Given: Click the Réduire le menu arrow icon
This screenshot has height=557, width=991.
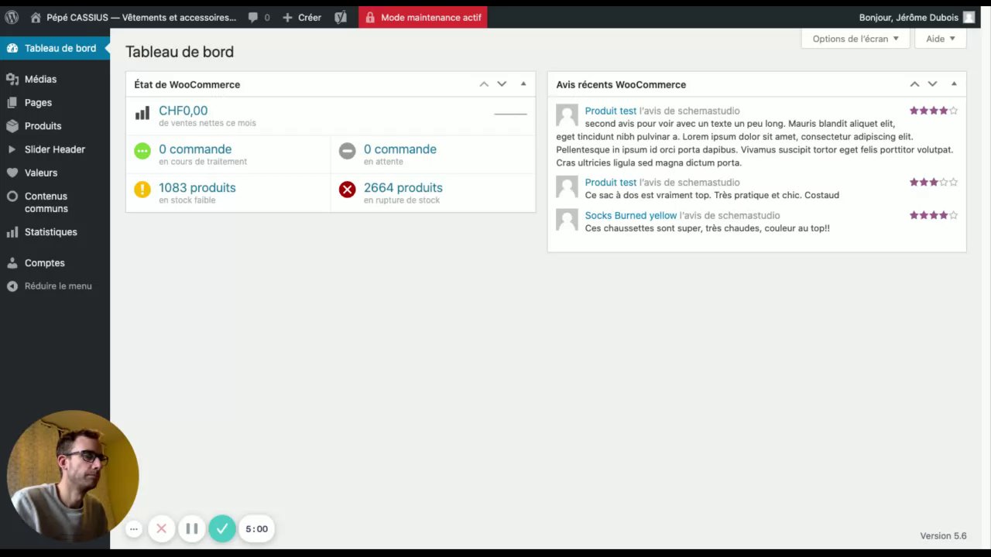Looking at the screenshot, I should (12, 286).
